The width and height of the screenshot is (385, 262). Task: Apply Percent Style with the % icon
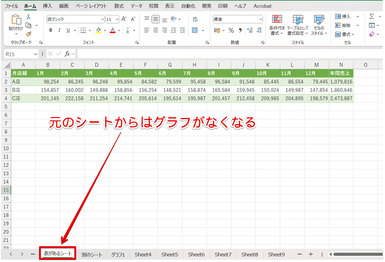tap(231, 31)
